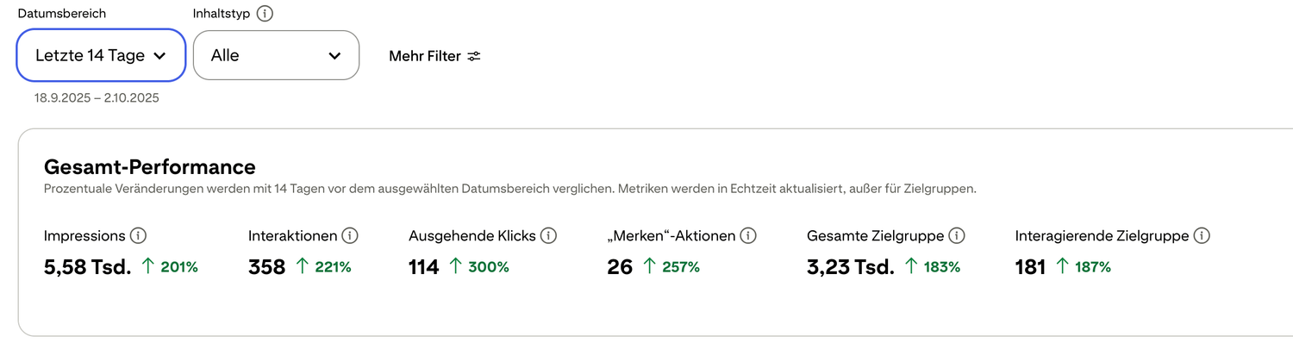Click chevron arrow in Alle dropdown
The height and width of the screenshot is (349, 1293).
click(x=334, y=56)
